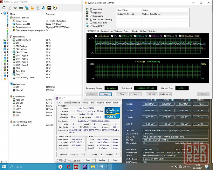
Task: Open the Bench tab in CPU-Z
Action: [x=108, y=103]
